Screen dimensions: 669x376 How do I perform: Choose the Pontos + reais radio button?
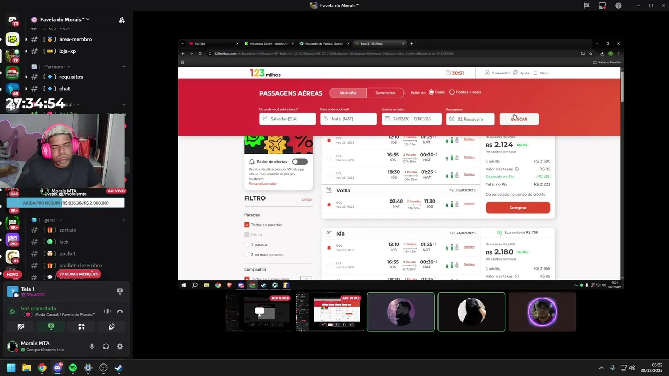(x=452, y=92)
